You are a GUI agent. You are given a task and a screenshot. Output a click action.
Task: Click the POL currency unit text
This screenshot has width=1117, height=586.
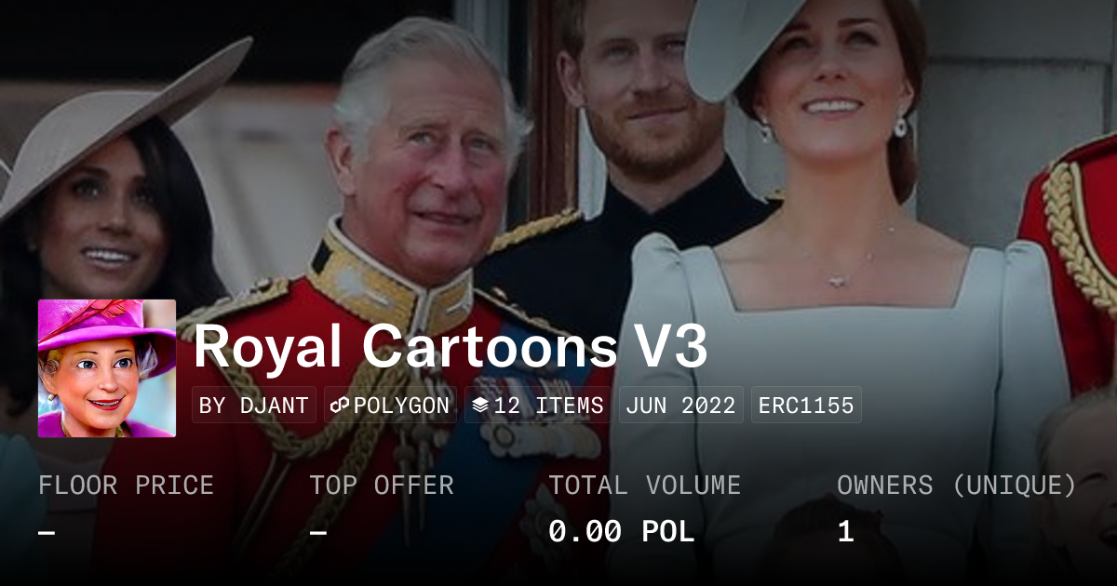668,532
